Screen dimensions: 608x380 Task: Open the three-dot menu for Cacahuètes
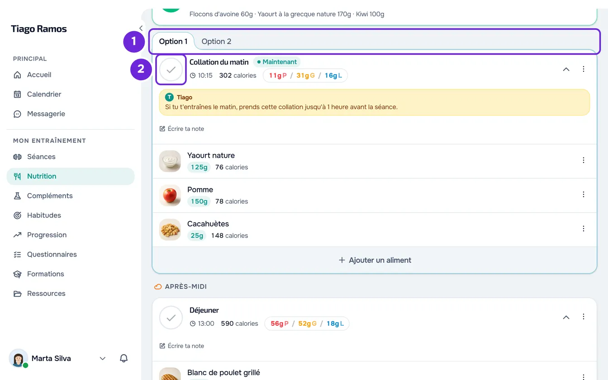point(584,228)
